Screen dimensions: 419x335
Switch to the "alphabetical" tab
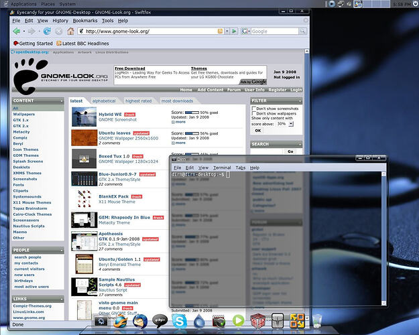tap(104, 101)
